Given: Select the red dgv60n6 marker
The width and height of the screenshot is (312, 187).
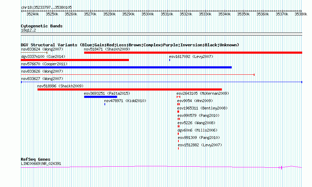Looking at the screenshot, I should (x=178, y=134).
